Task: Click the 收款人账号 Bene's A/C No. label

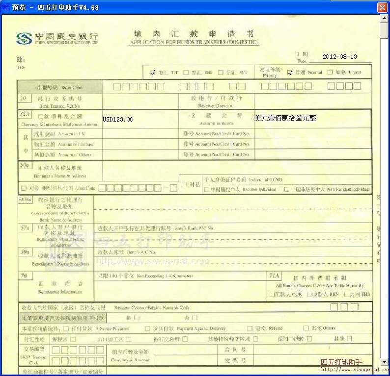Action: (127, 252)
